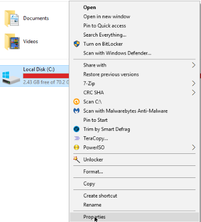The height and width of the screenshot is (222, 201).
Task: Choose Restore previous versions
Action: (x=135, y=74)
